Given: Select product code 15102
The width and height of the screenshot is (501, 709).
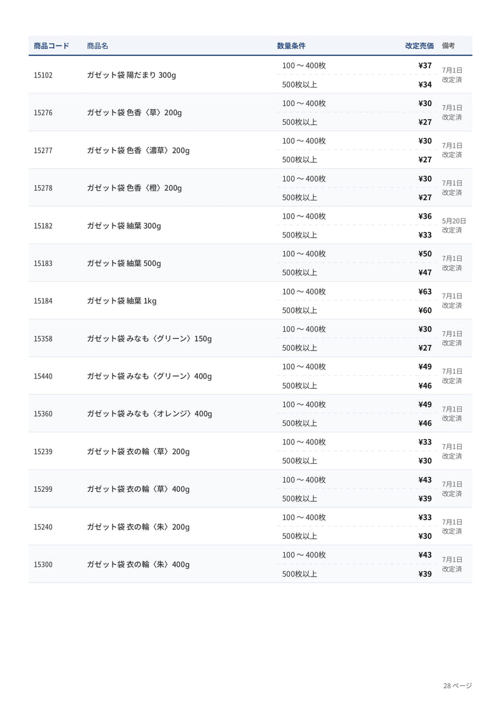Looking at the screenshot, I should [x=43, y=75].
